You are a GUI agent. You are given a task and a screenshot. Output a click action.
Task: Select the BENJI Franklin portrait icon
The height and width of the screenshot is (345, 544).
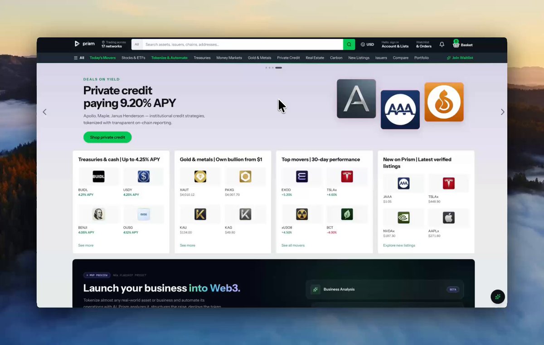(x=99, y=214)
